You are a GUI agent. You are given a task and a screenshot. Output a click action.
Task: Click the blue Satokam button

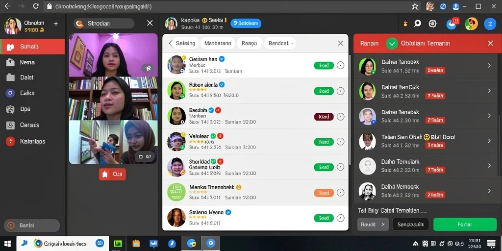pos(246,23)
